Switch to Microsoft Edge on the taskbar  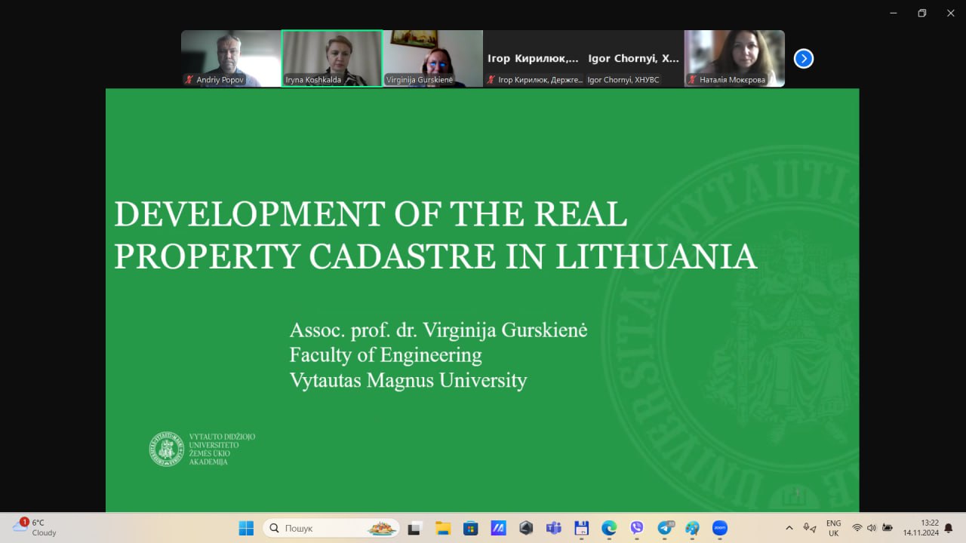click(609, 528)
